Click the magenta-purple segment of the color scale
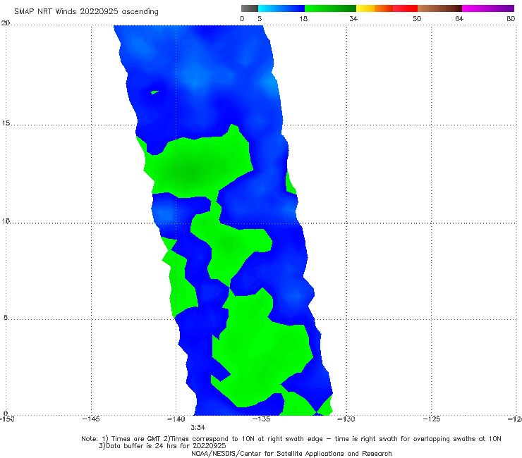 pyautogui.click(x=488, y=8)
